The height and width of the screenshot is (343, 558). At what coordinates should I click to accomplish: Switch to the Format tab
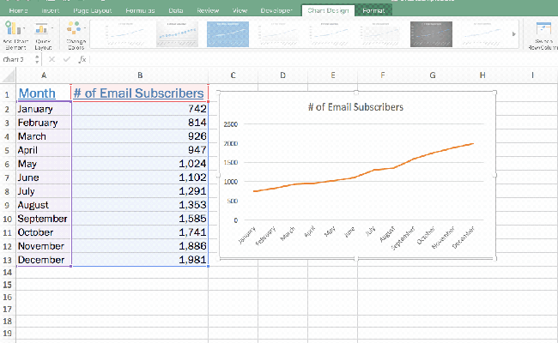pos(373,10)
